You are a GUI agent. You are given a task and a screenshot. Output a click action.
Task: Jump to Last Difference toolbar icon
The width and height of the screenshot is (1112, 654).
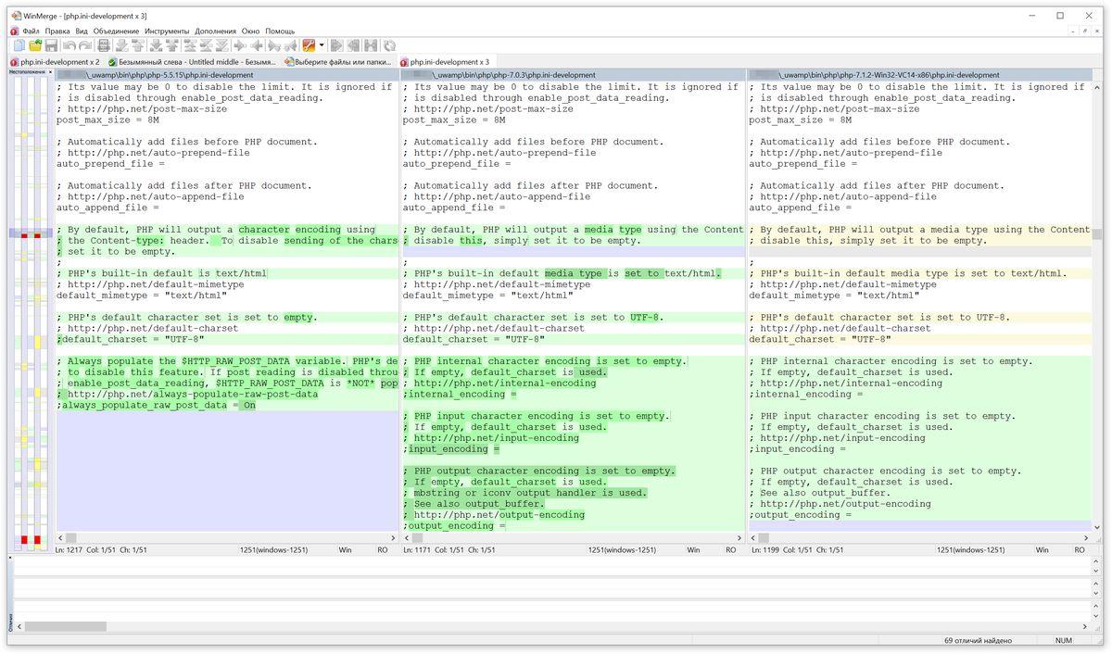tap(223, 45)
